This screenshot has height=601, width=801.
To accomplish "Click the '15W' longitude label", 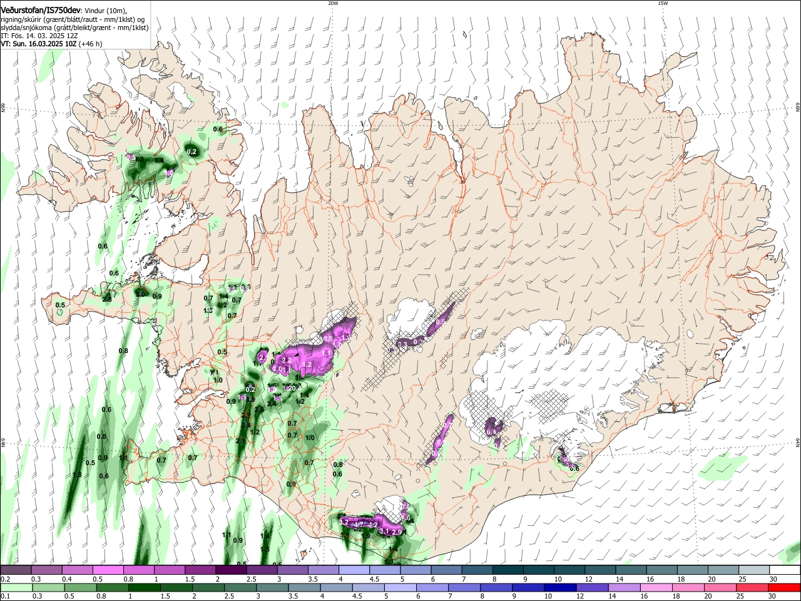I will click(663, 3).
